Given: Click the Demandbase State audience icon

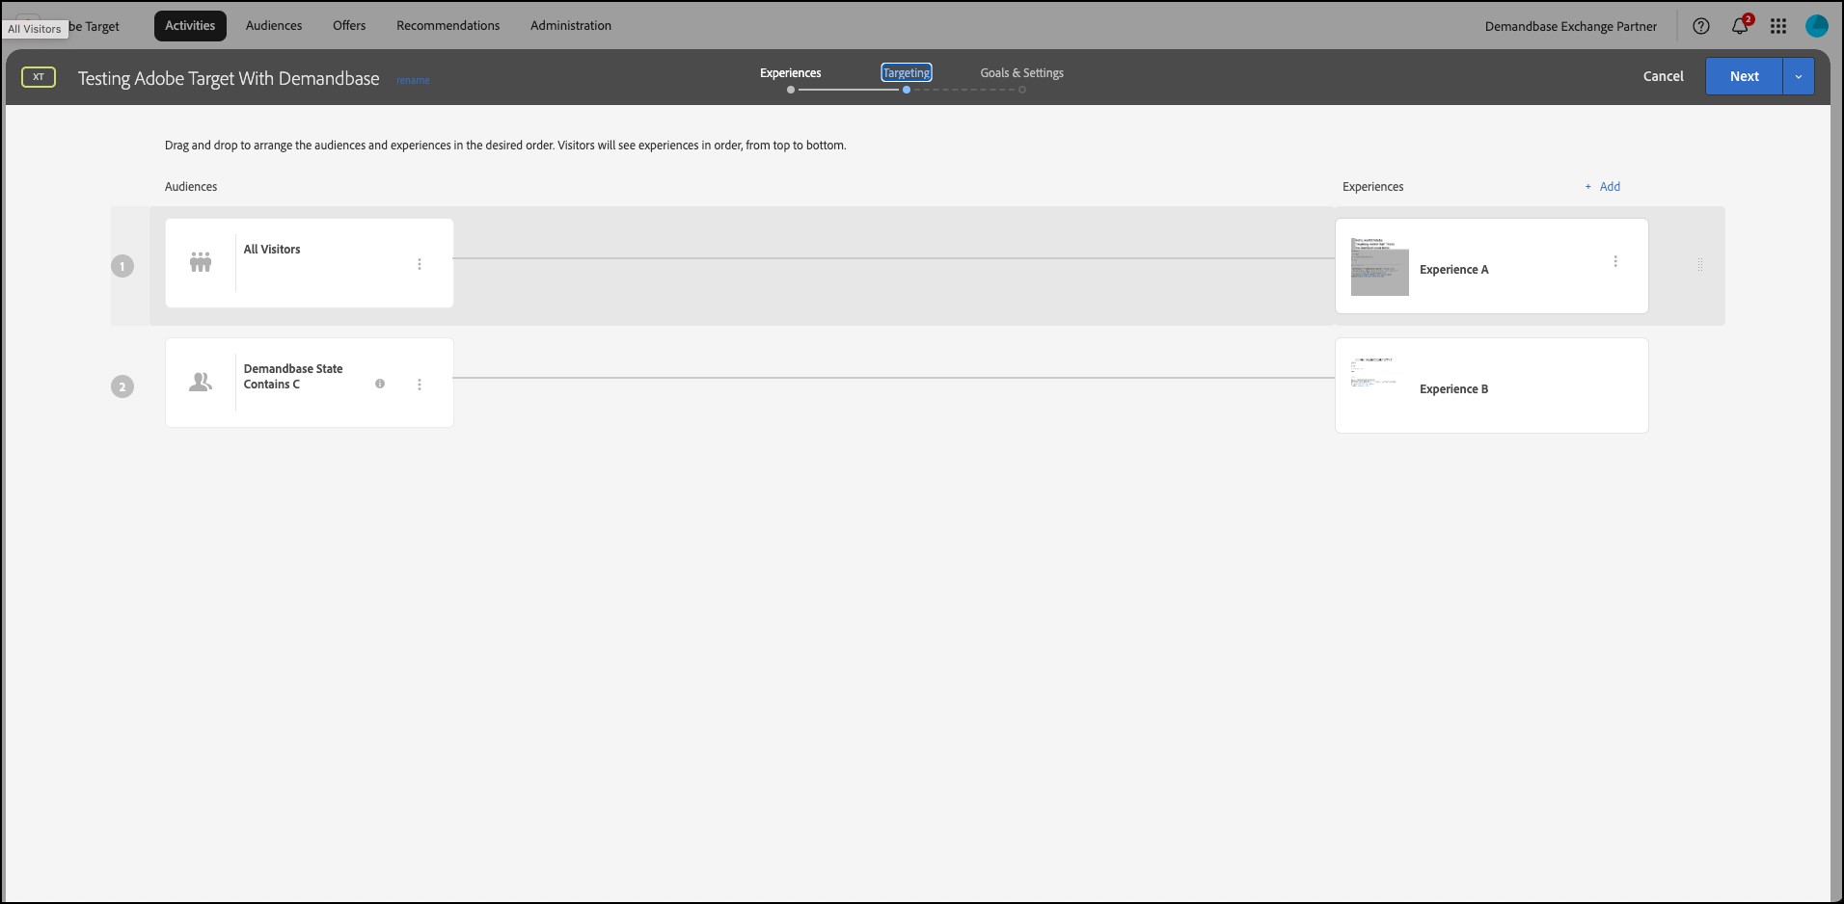Looking at the screenshot, I should pos(201,383).
